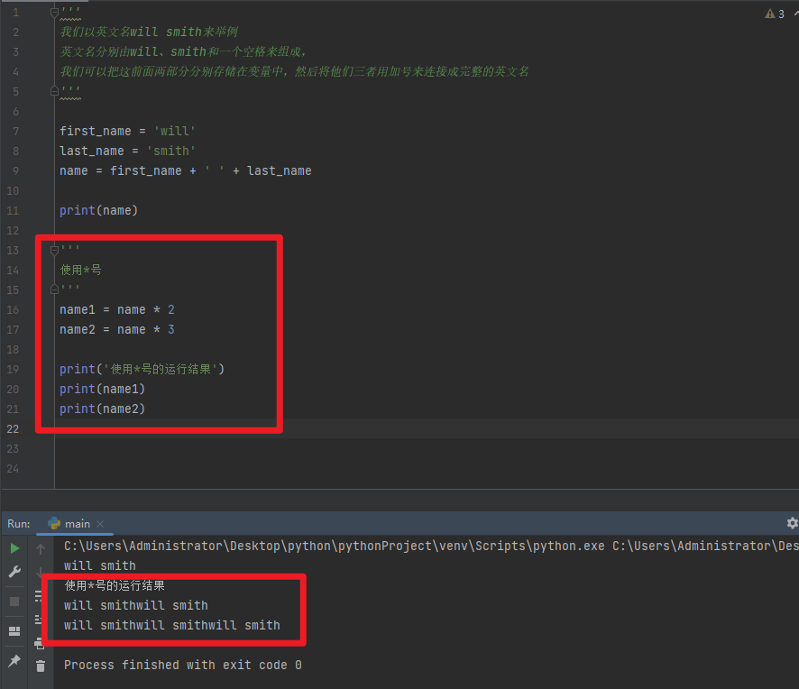
Task: Click gutter line number 11
Action: 13,211
